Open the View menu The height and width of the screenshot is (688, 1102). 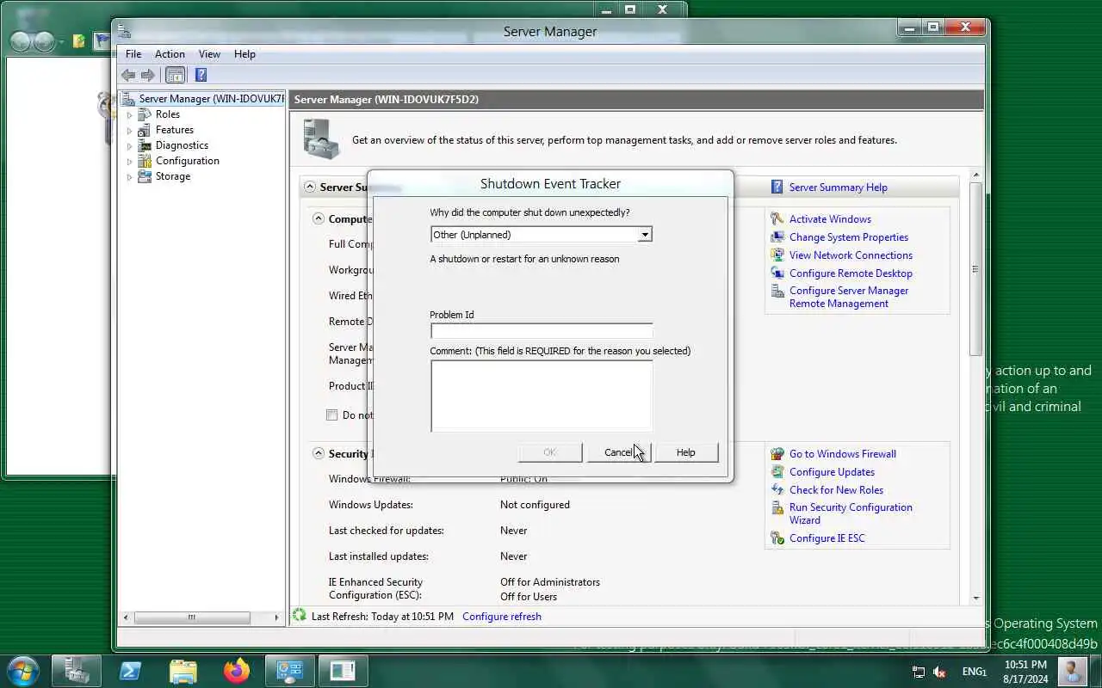coord(209,53)
